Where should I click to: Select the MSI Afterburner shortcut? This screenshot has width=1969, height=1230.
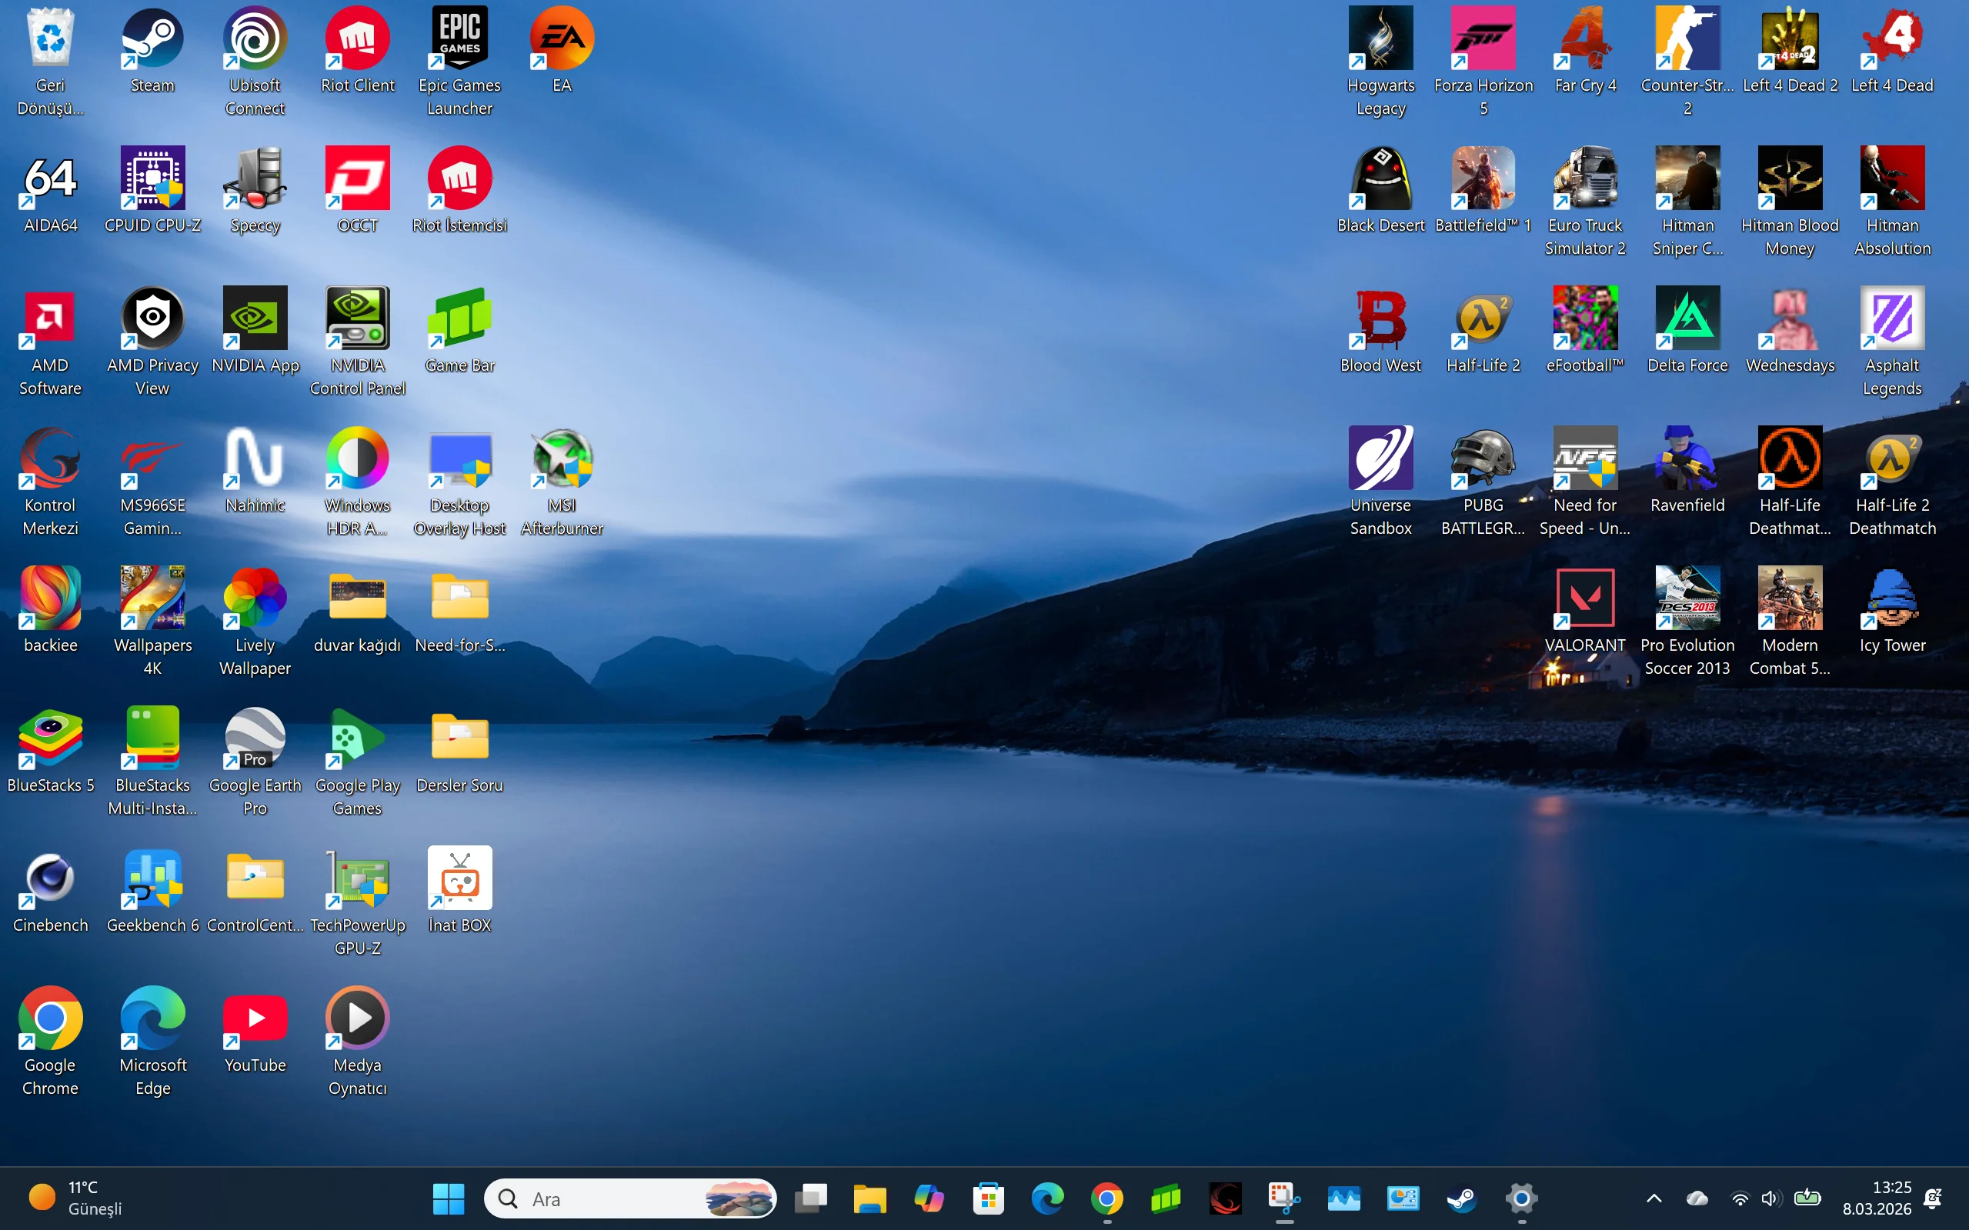(562, 460)
